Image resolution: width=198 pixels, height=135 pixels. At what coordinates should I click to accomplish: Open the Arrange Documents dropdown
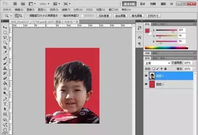[56, 4]
